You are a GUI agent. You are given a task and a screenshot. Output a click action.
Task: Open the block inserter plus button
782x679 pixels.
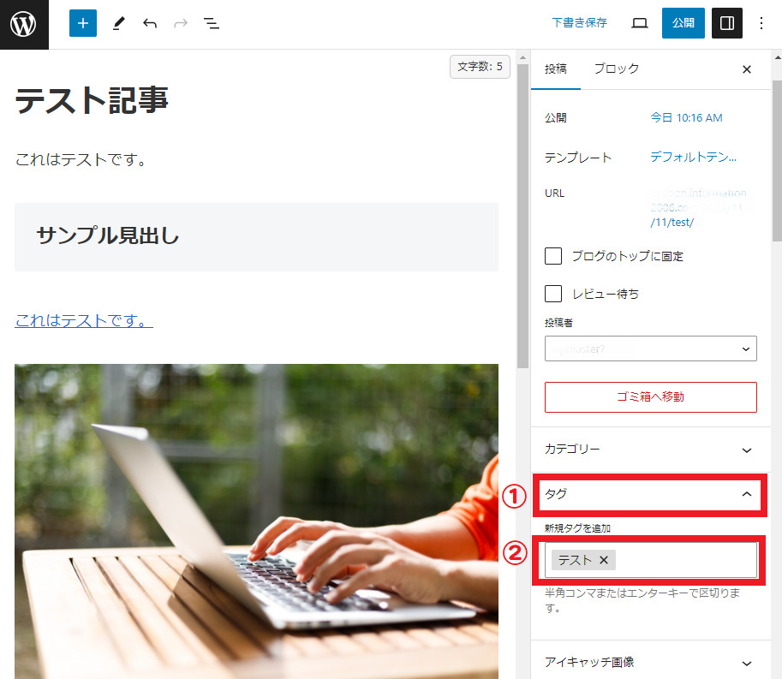[x=83, y=24]
